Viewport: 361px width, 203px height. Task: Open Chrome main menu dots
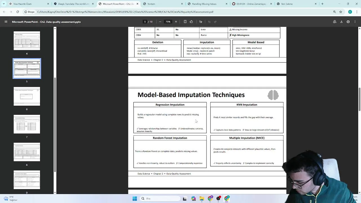pos(357,12)
